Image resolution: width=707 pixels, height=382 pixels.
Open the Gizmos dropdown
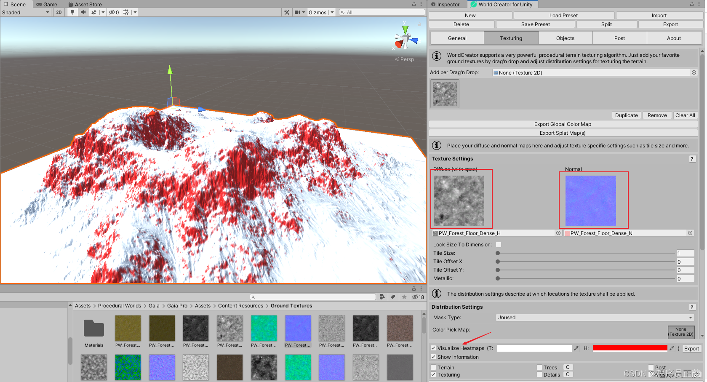tap(321, 12)
